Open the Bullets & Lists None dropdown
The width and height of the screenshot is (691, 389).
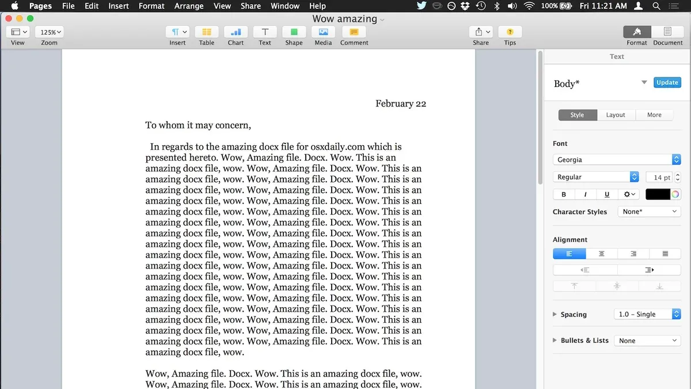click(648, 341)
